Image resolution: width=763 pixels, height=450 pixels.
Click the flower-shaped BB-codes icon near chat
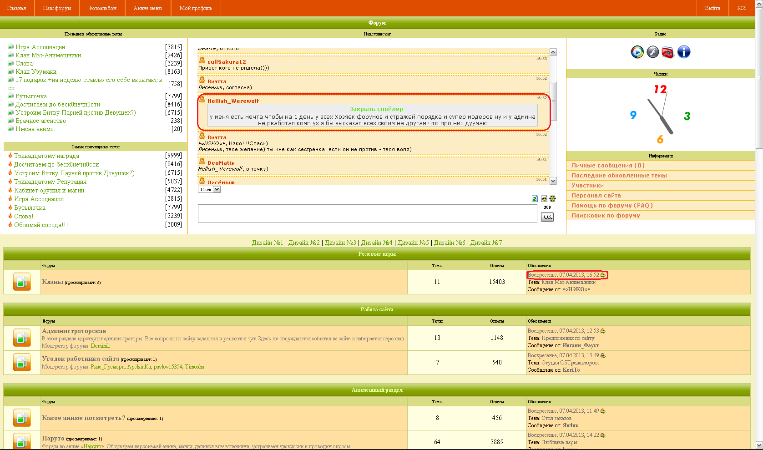coord(552,199)
